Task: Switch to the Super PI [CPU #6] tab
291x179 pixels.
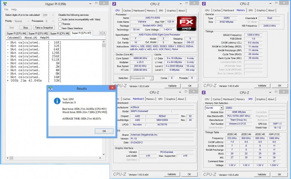Action: pyautogui.click(x=60, y=34)
